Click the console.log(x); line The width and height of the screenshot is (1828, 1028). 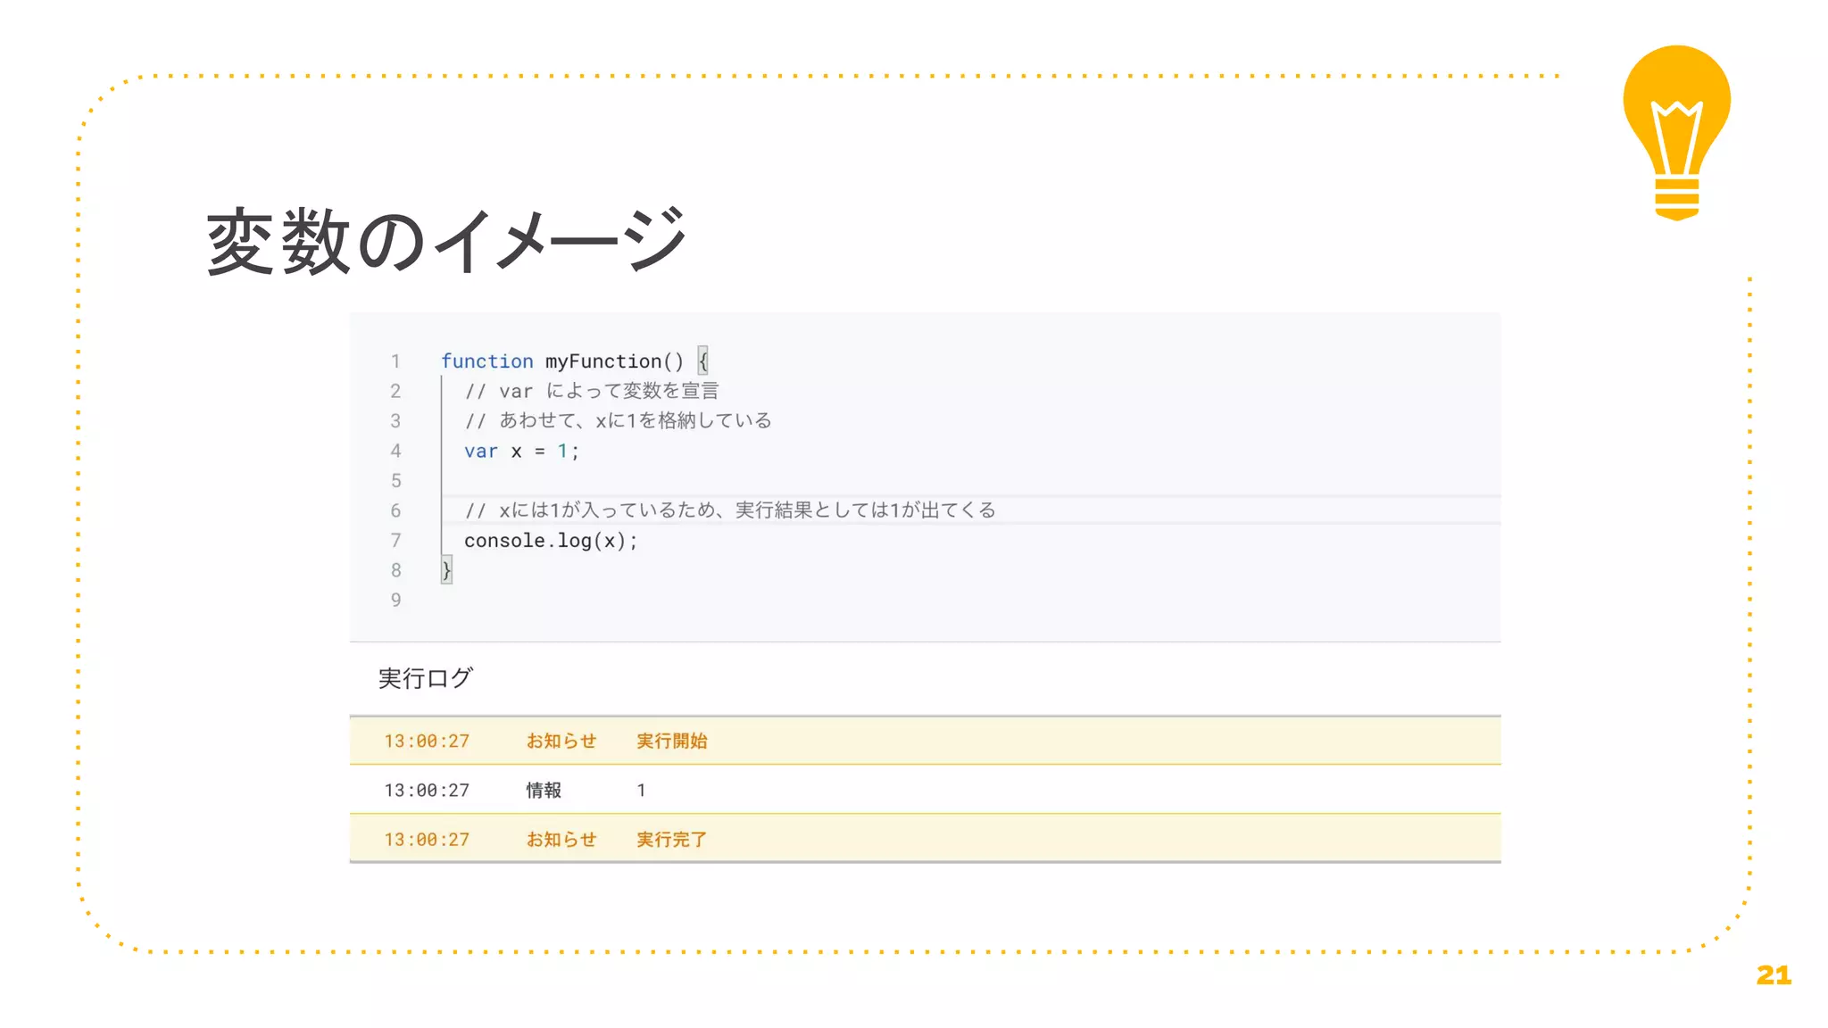click(x=551, y=541)
